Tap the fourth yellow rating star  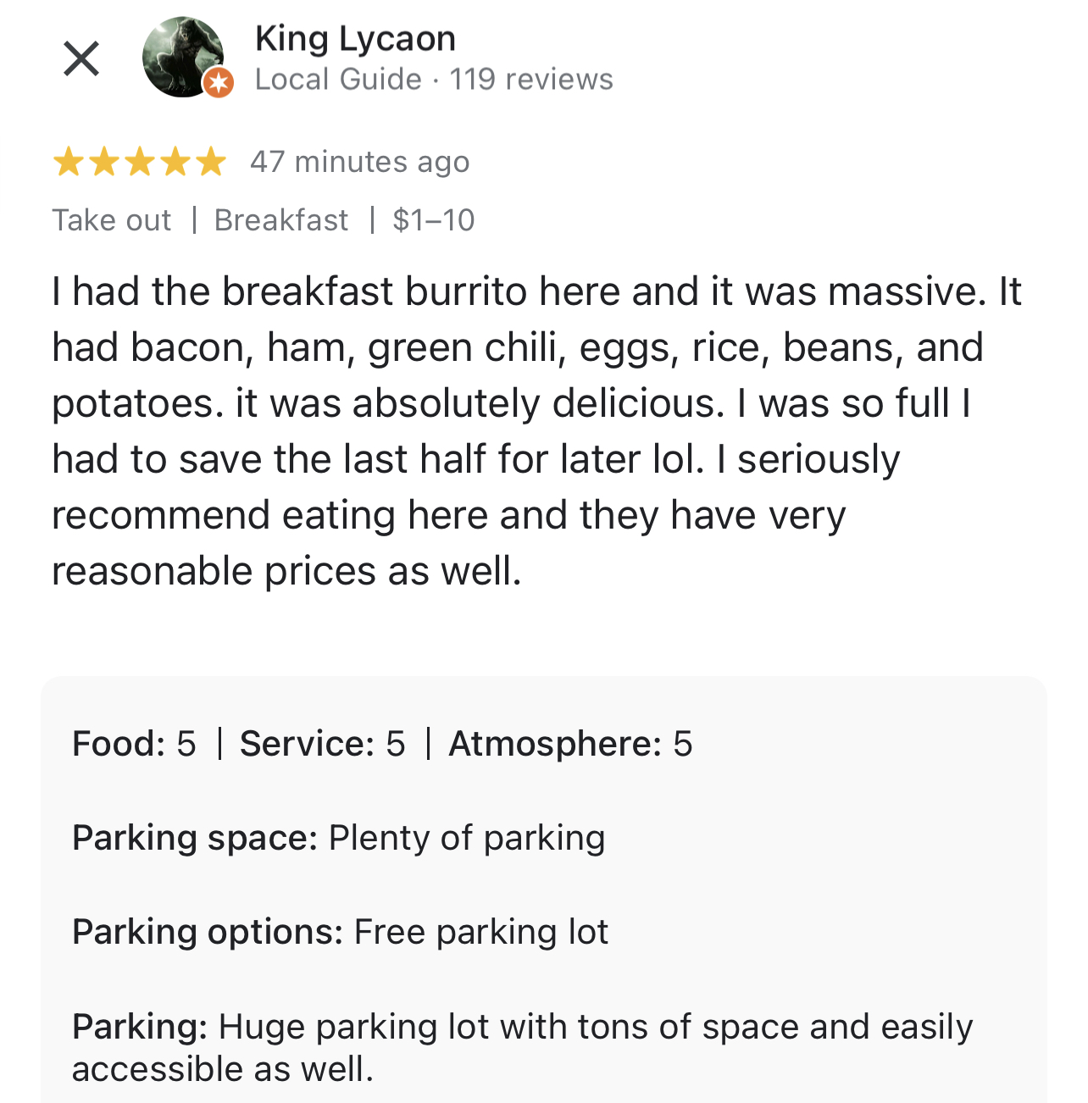pyautogui.click(x=175, y=161)
